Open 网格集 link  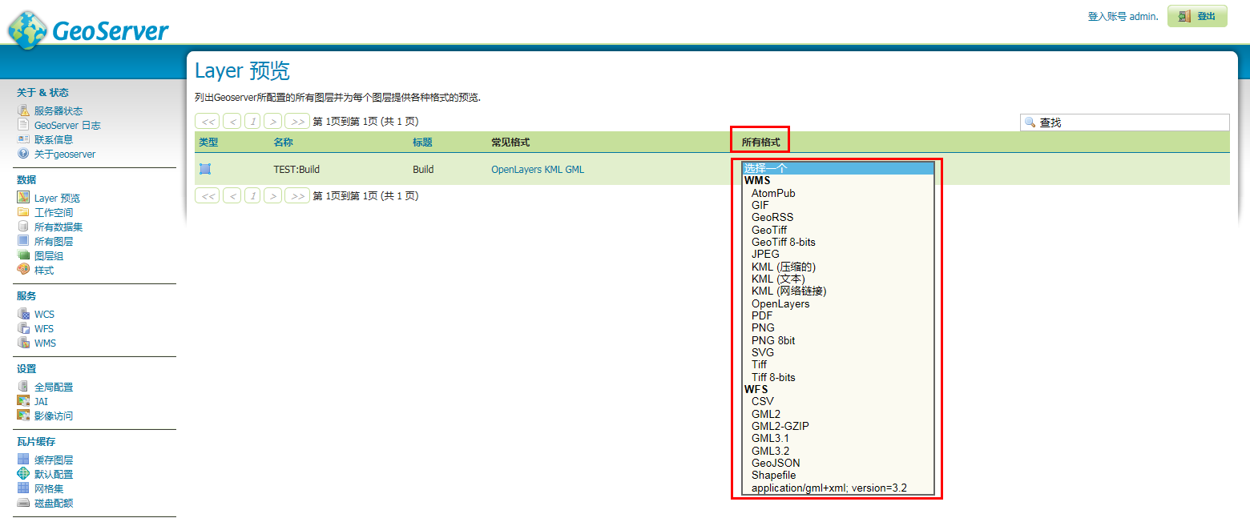click(49, 489)
